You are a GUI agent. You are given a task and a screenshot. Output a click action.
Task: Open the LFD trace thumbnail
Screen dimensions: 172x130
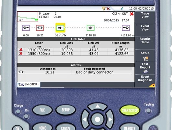28,17
